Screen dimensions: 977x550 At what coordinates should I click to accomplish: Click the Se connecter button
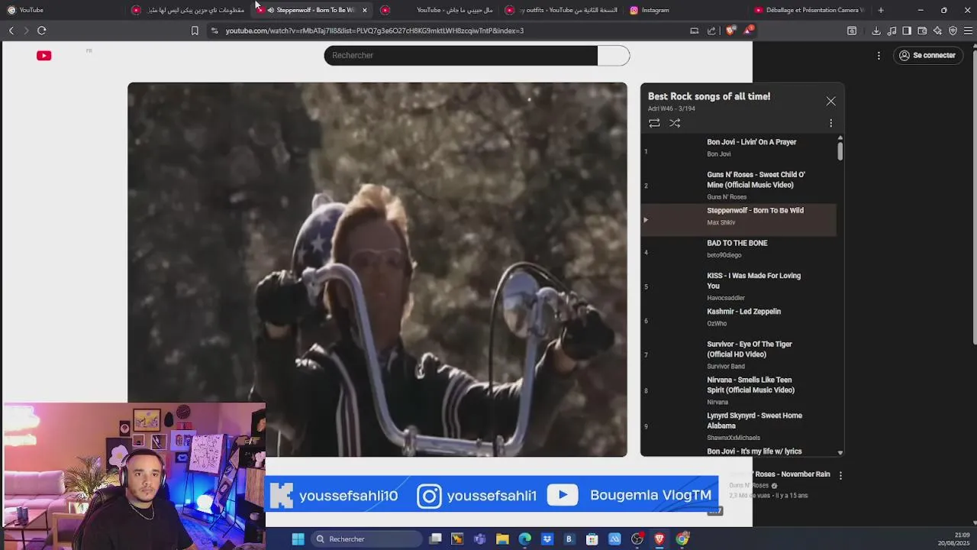pos(927,55)
